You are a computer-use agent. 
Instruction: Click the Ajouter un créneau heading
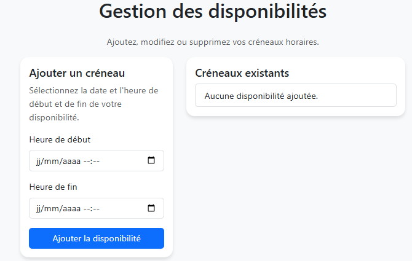pyautogui.click(x=77, y=73)
